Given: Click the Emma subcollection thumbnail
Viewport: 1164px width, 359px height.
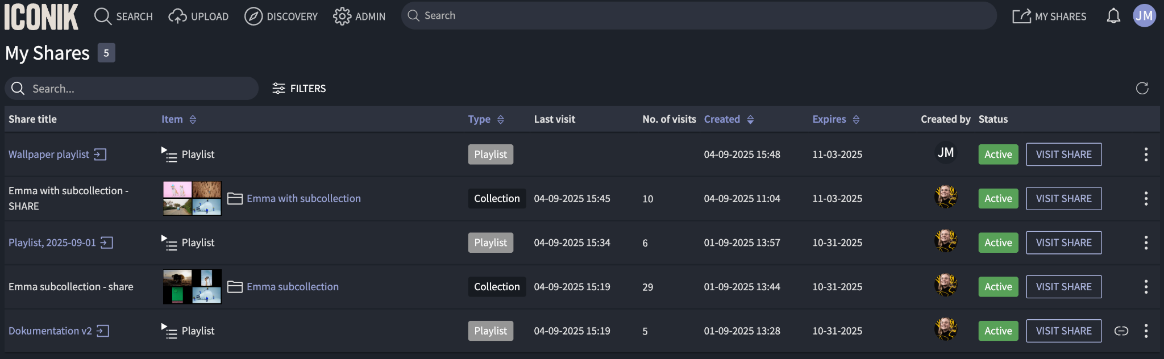Looking at the screenshot, I should coord(192,287).
